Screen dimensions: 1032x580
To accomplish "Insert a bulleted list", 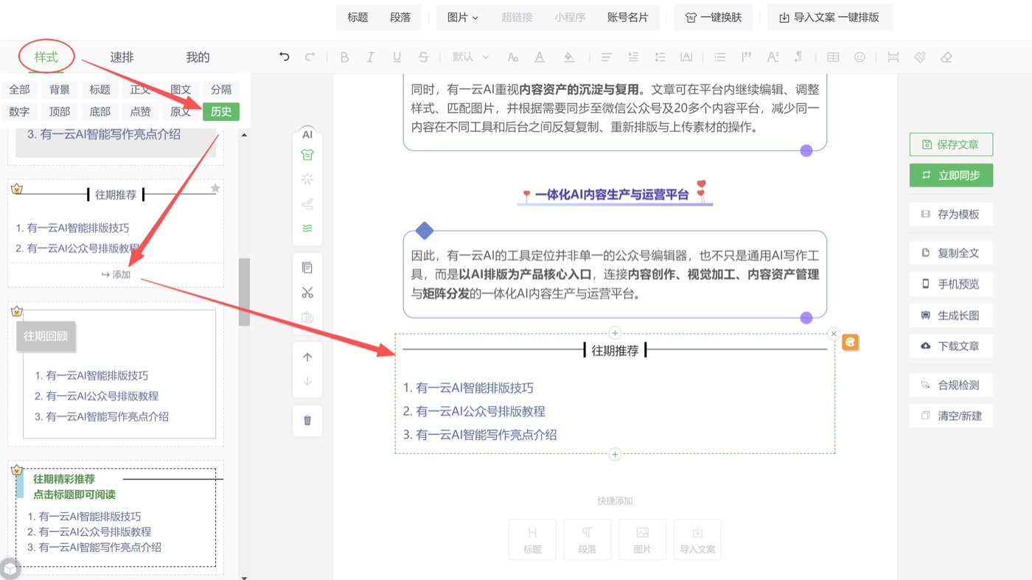I will click(720, 57).
